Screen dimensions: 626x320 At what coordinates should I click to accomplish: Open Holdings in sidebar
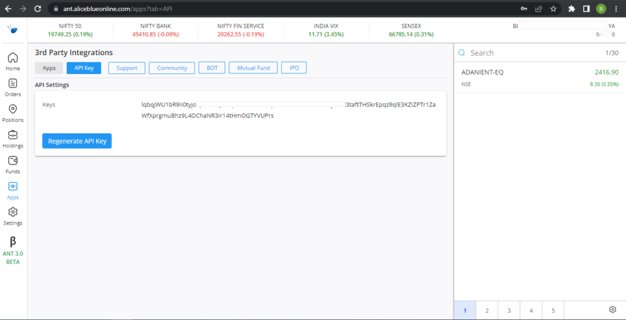tap(13, 140)
